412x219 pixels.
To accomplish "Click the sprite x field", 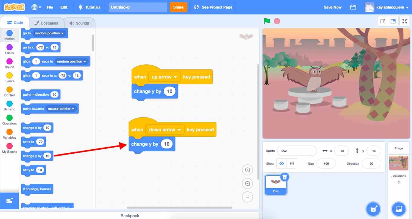I will point(341,151).
